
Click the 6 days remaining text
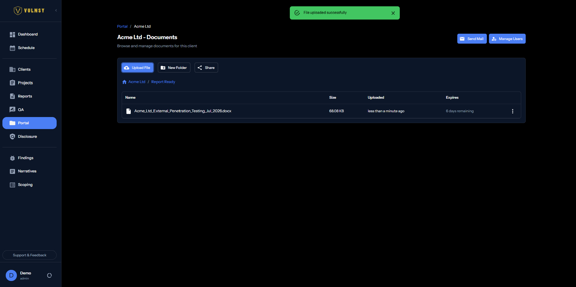(x=460, y=111)
